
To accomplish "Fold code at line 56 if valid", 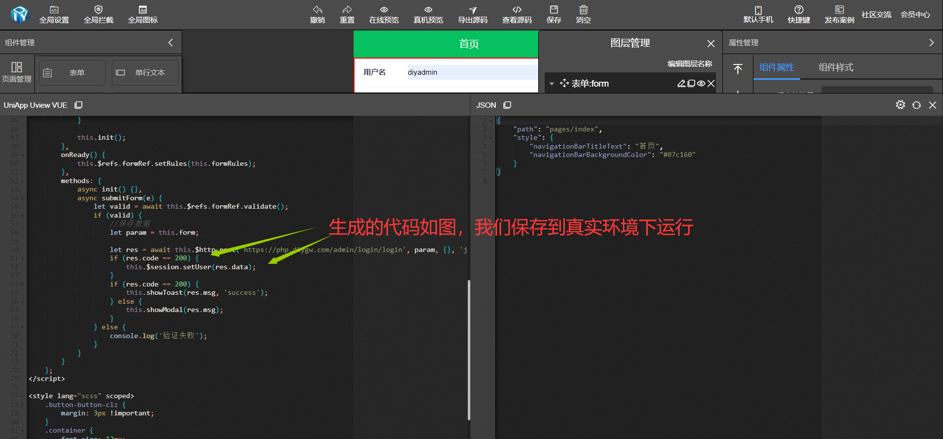I will 23,216.
